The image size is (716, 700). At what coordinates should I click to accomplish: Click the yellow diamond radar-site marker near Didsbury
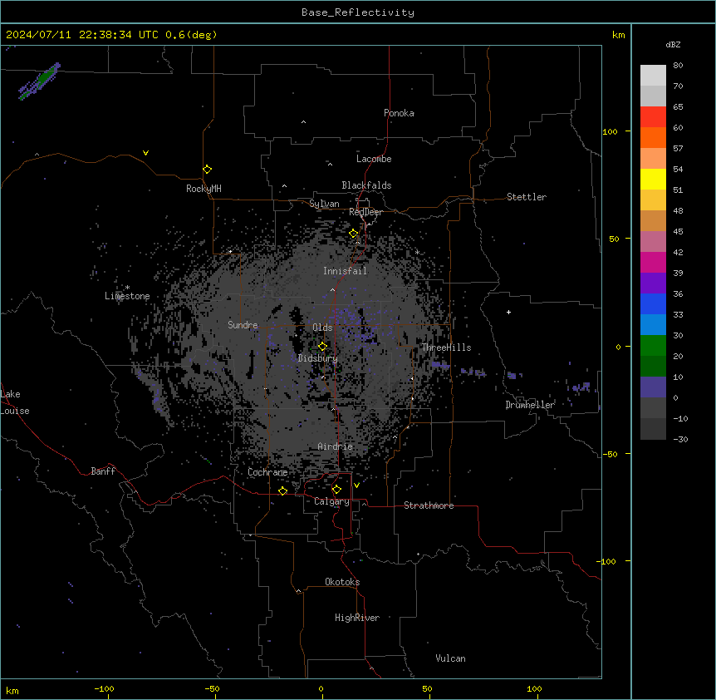tap(322, 346)
